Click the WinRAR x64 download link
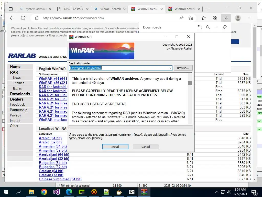Image resolution: width=262 pixels, height=197 pixels. pyautogui.click(x=53, y=78)
